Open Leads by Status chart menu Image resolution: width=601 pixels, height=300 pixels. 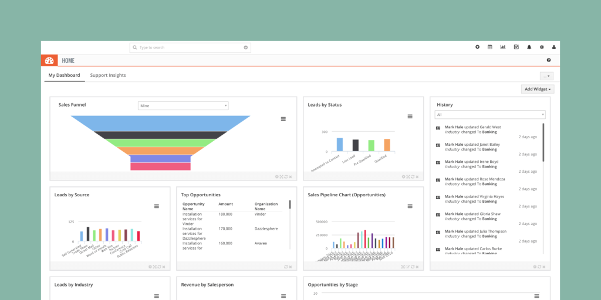tap(410, 117)
